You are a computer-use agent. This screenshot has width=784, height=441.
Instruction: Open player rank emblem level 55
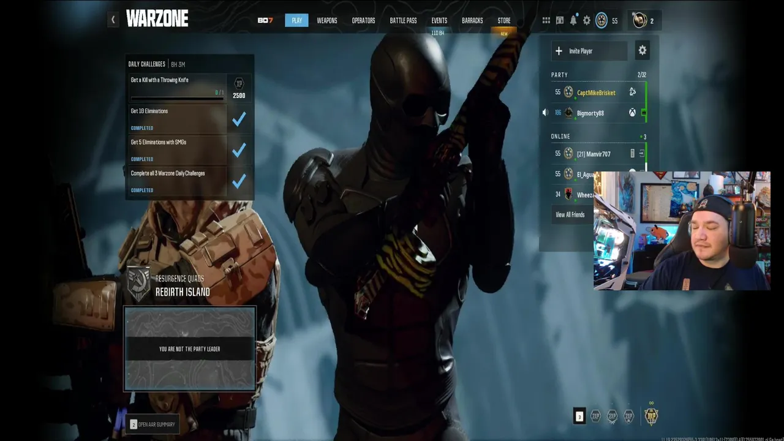pyautogui.click(x=601, y=20)
